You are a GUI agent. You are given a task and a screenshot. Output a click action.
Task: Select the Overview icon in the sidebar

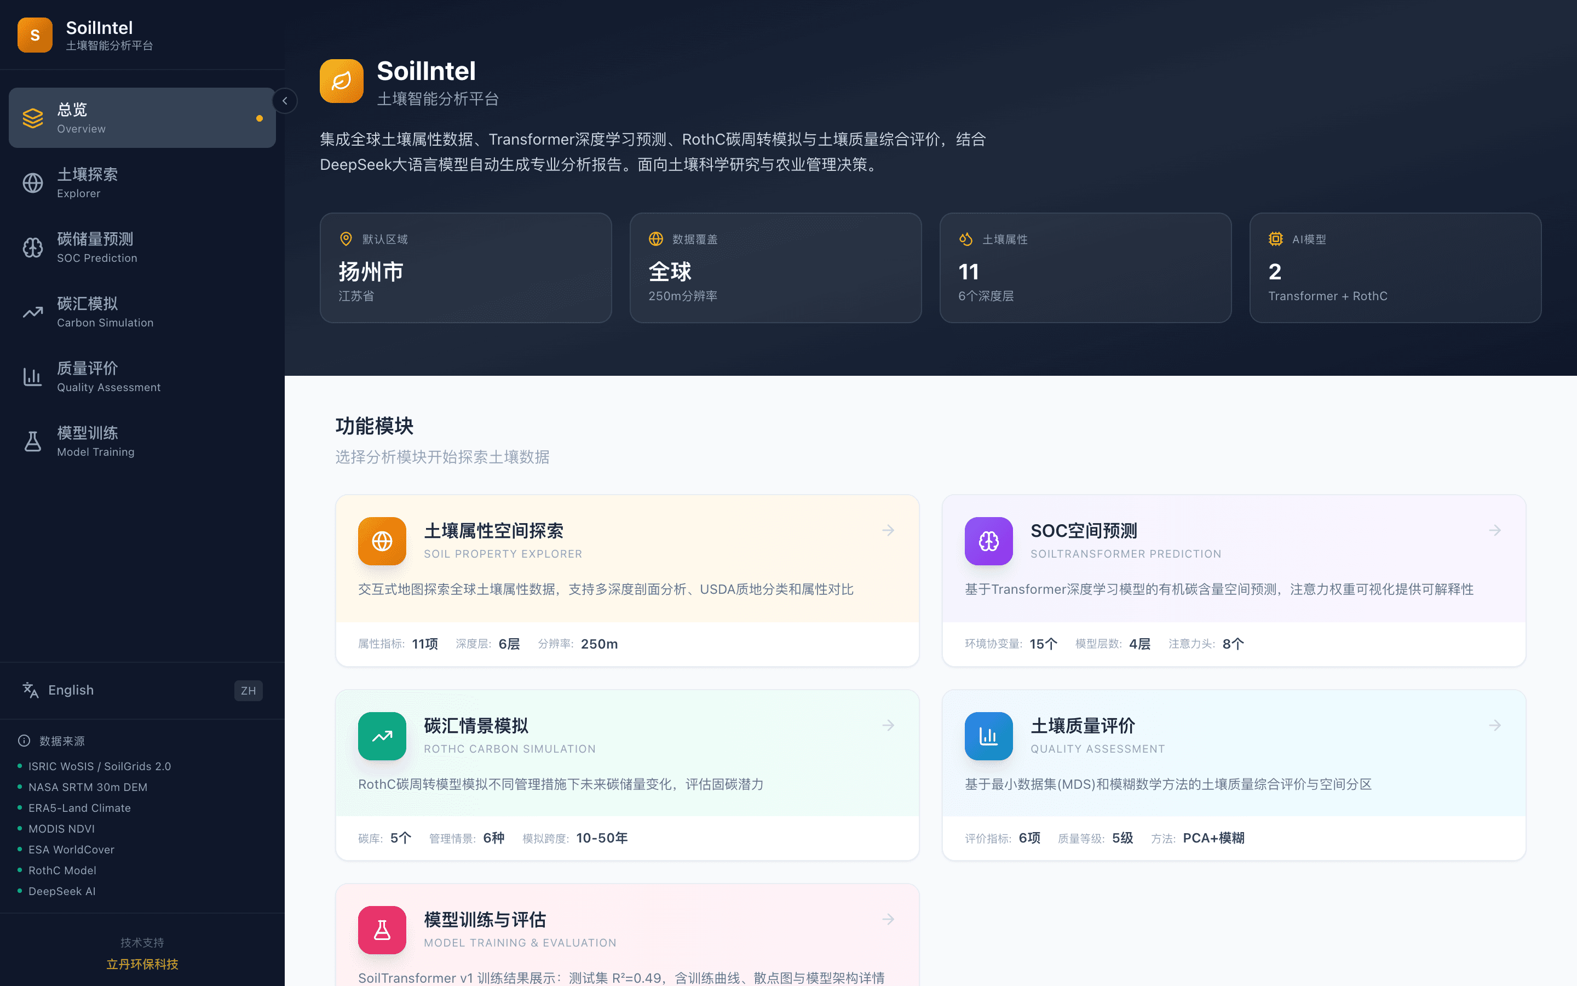33,118
